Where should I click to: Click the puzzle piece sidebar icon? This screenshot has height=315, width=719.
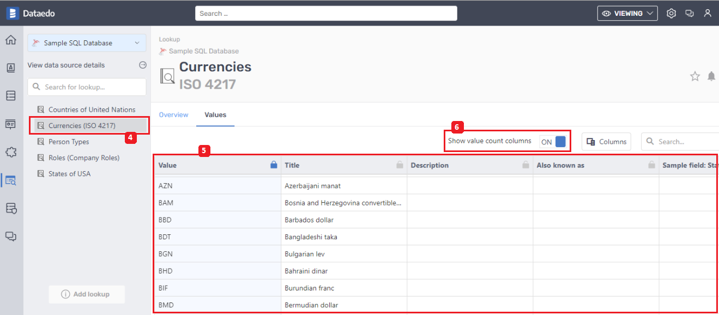[10, 152]
